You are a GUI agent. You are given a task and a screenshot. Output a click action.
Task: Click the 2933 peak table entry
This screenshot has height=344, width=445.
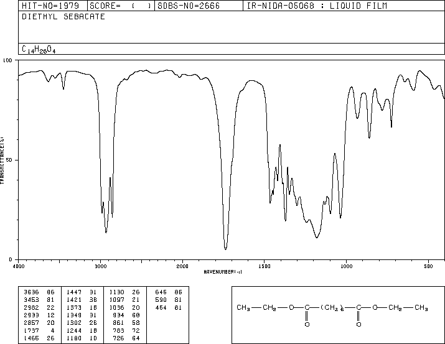39,315
